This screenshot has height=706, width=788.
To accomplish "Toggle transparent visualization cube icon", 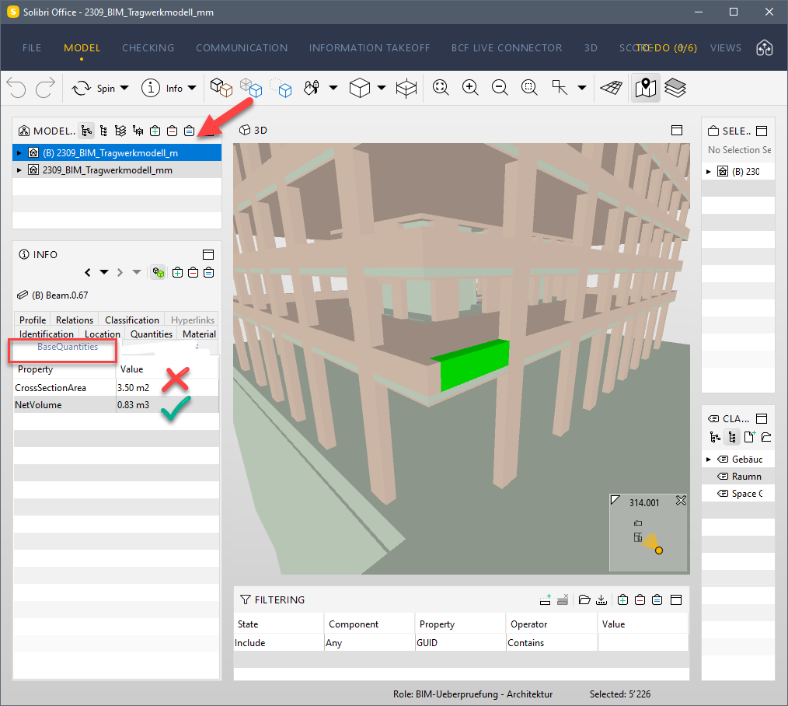I will 251,88.
